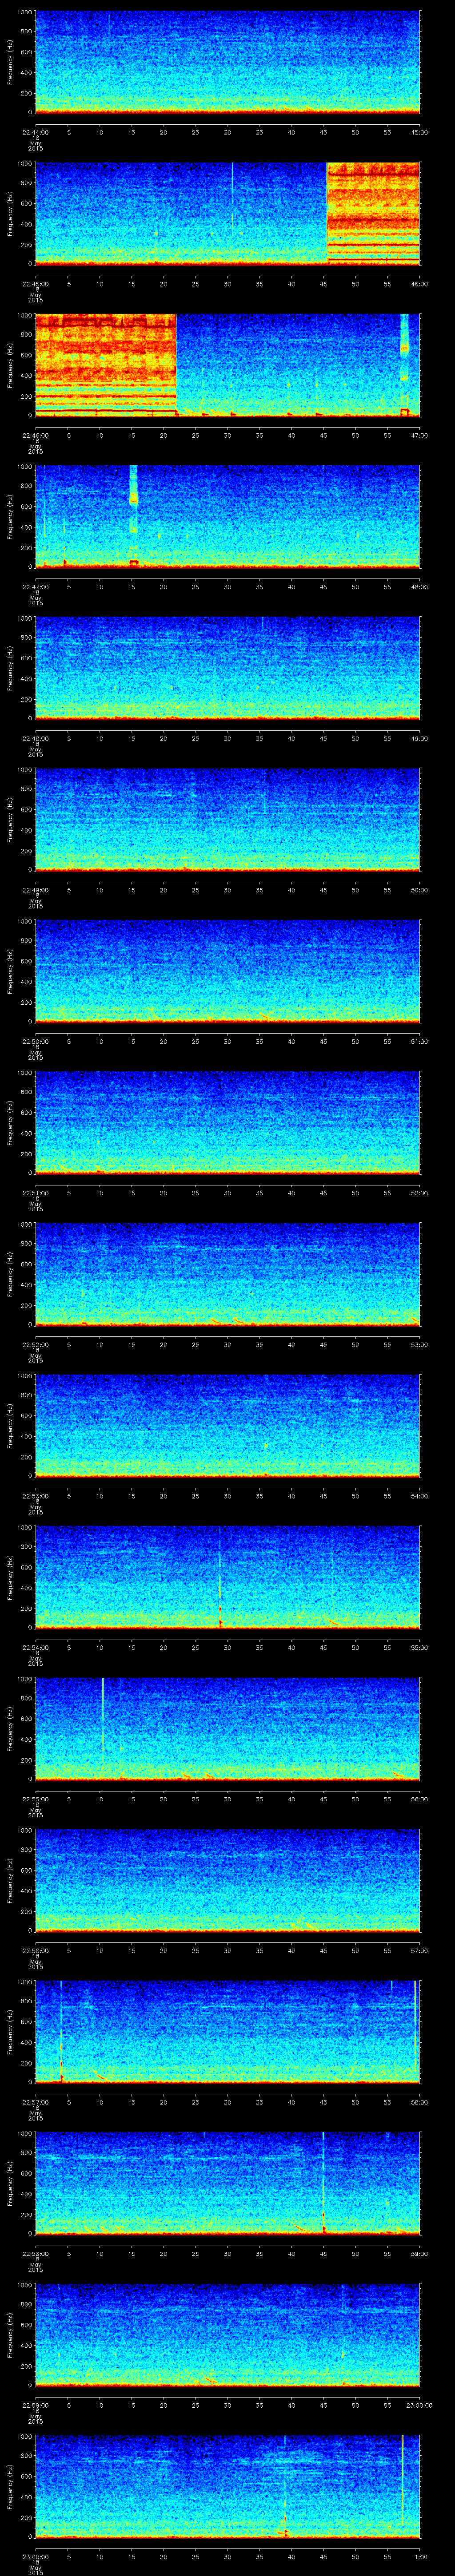Viewport: 455px width, 2576px height.
Task: Click the vertical line near 45 seconds in the 22:58 panel
Action: click(323, 2183)
